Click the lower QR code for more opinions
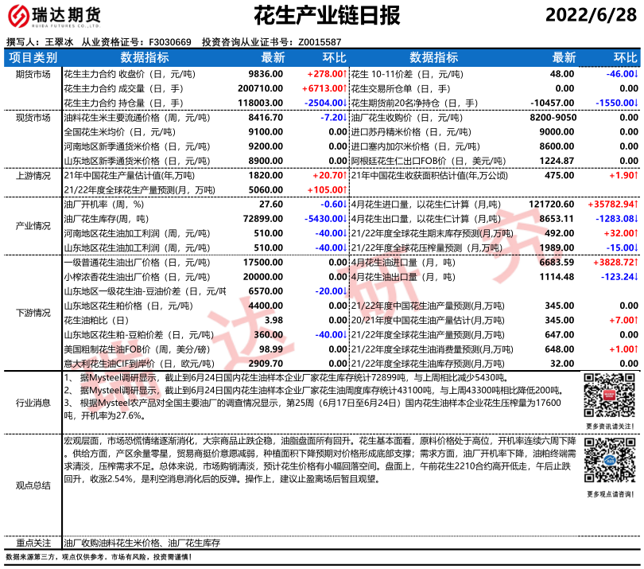Screen dimensions: 644x569 (611, 462)
